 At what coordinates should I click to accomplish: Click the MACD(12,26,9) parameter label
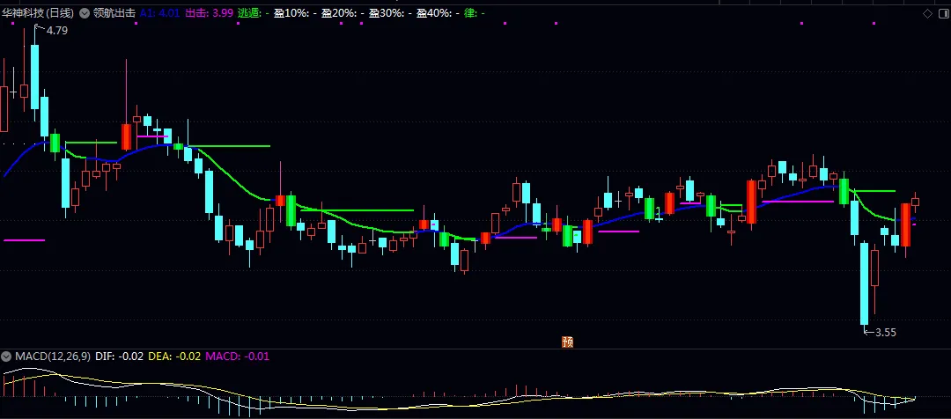[53, 357]
